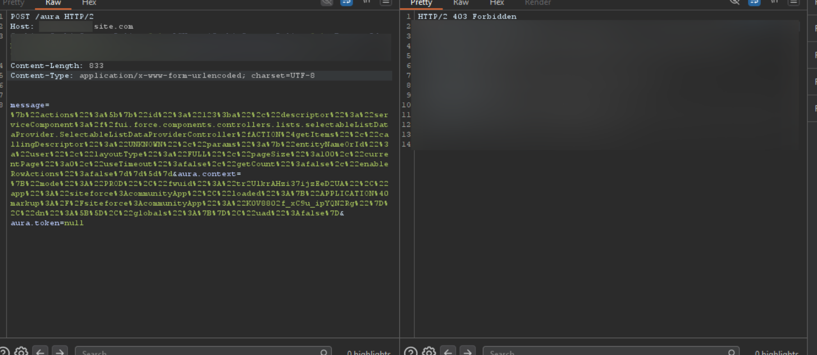Show non-printable characters in the request
817x355 pixels.
[x=366, y=2]
